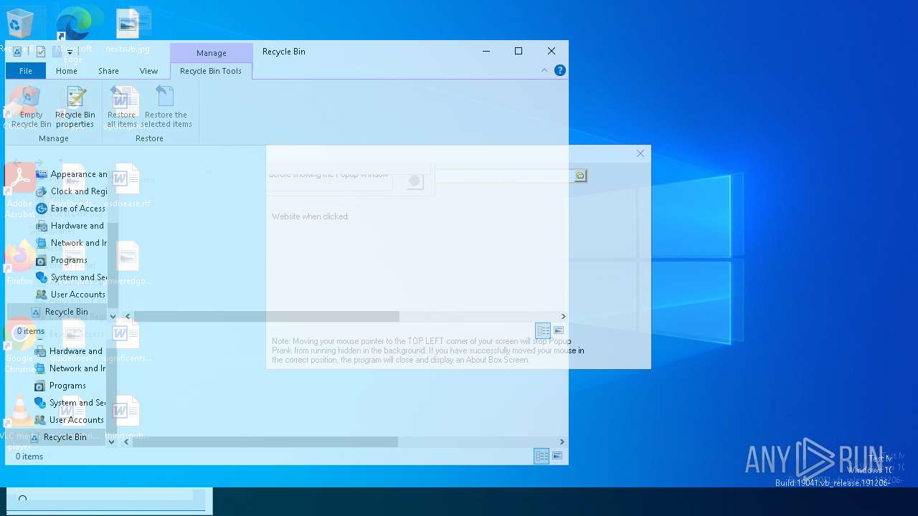Collapse the ribbon with the chevron
918x516 pixels.
[544, 70]
